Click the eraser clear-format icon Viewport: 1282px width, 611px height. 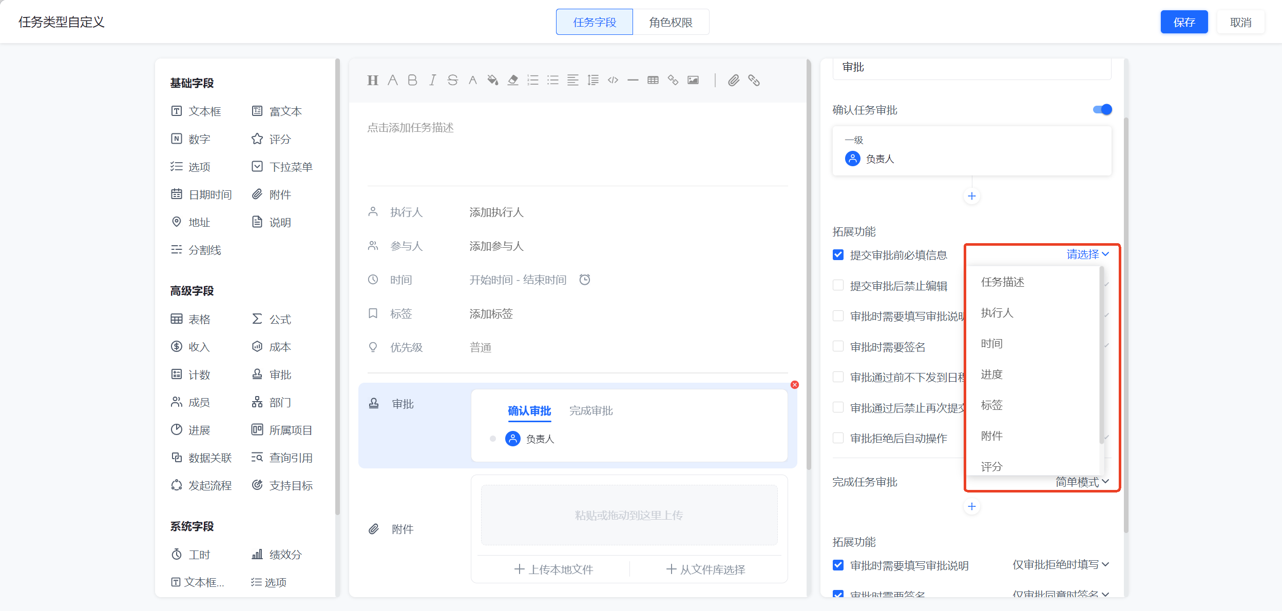point(513,80)
